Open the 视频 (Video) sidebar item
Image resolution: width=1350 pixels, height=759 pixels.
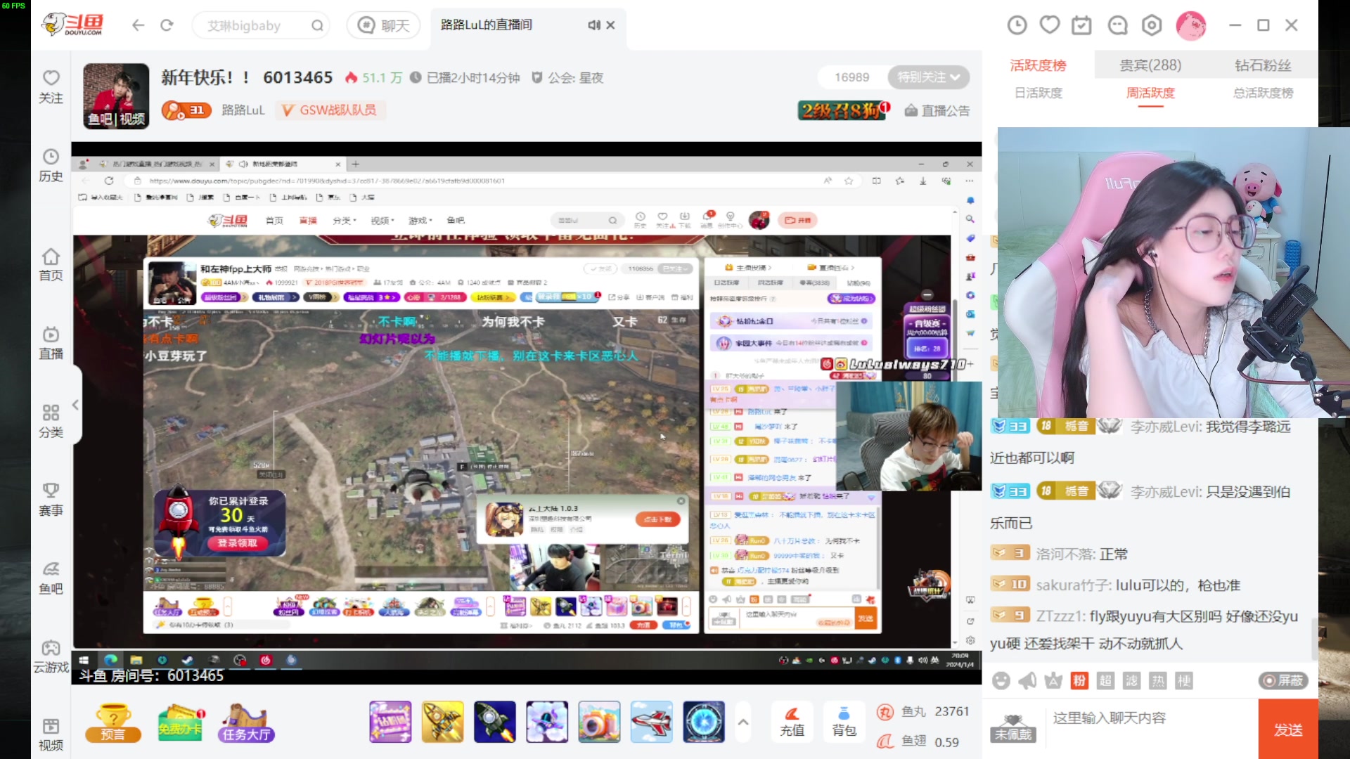point(51,734)
